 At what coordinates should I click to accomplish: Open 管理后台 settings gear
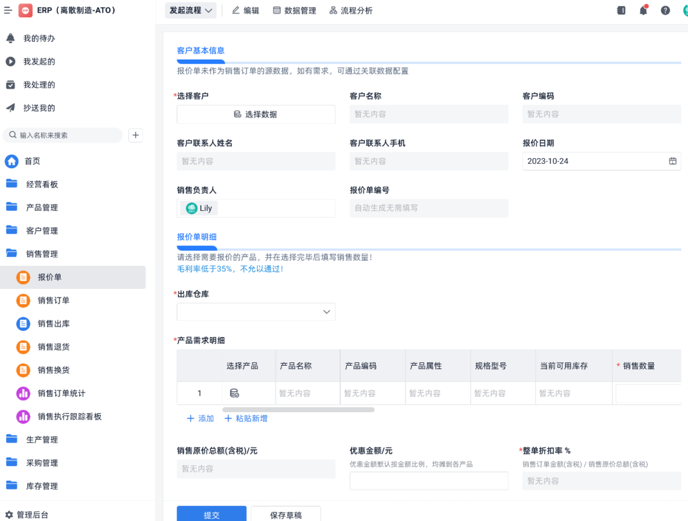click(9, 515)
